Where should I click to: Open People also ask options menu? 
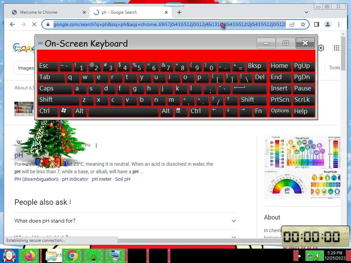[x=70, y=202]
